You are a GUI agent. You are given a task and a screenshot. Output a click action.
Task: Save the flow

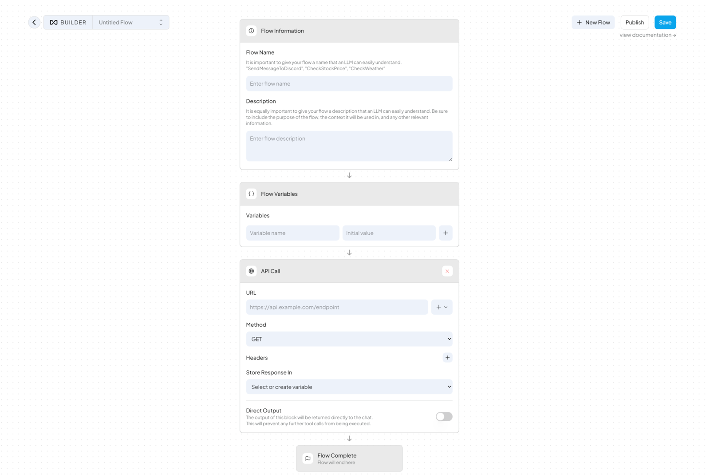click(665, 22)
